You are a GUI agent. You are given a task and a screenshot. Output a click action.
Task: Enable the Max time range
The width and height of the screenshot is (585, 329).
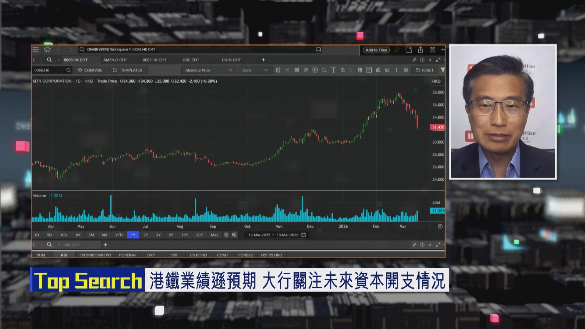point(214,235)
